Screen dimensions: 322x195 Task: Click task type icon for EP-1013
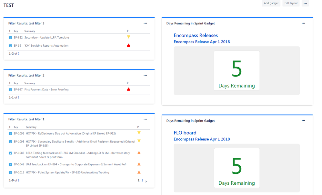tap(10, 172)
